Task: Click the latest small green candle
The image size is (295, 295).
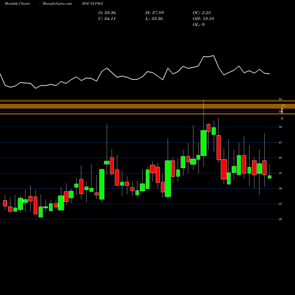Action: [270, 177]
